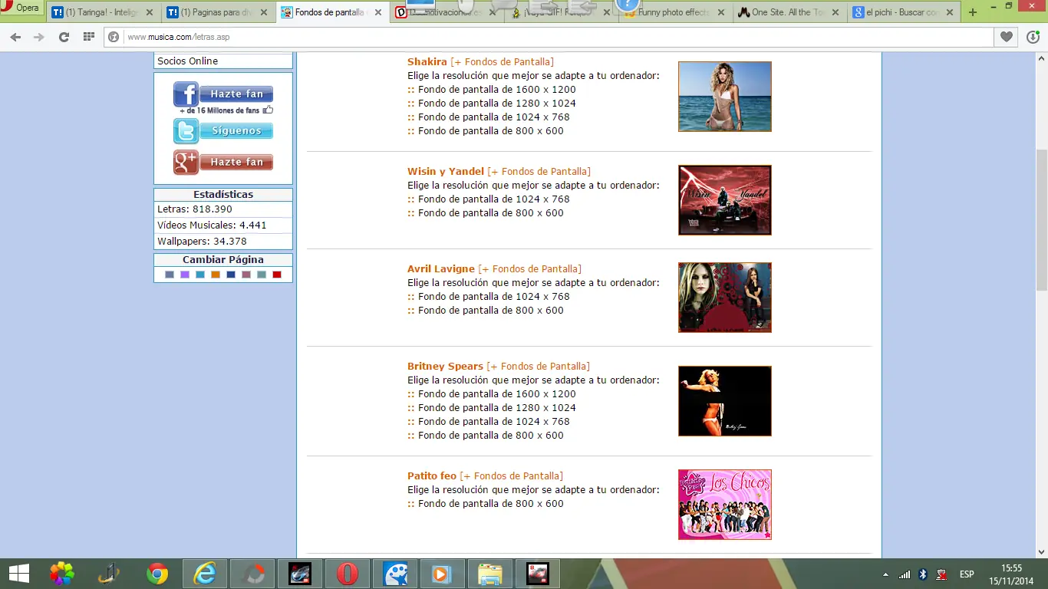Open the network signal tray icon
This screenshot has height=589, width=1048.
[905, 574]
